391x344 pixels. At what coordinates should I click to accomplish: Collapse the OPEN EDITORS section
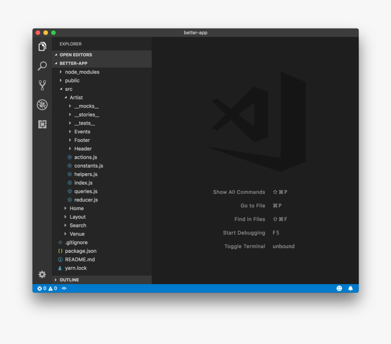point(75,54)
